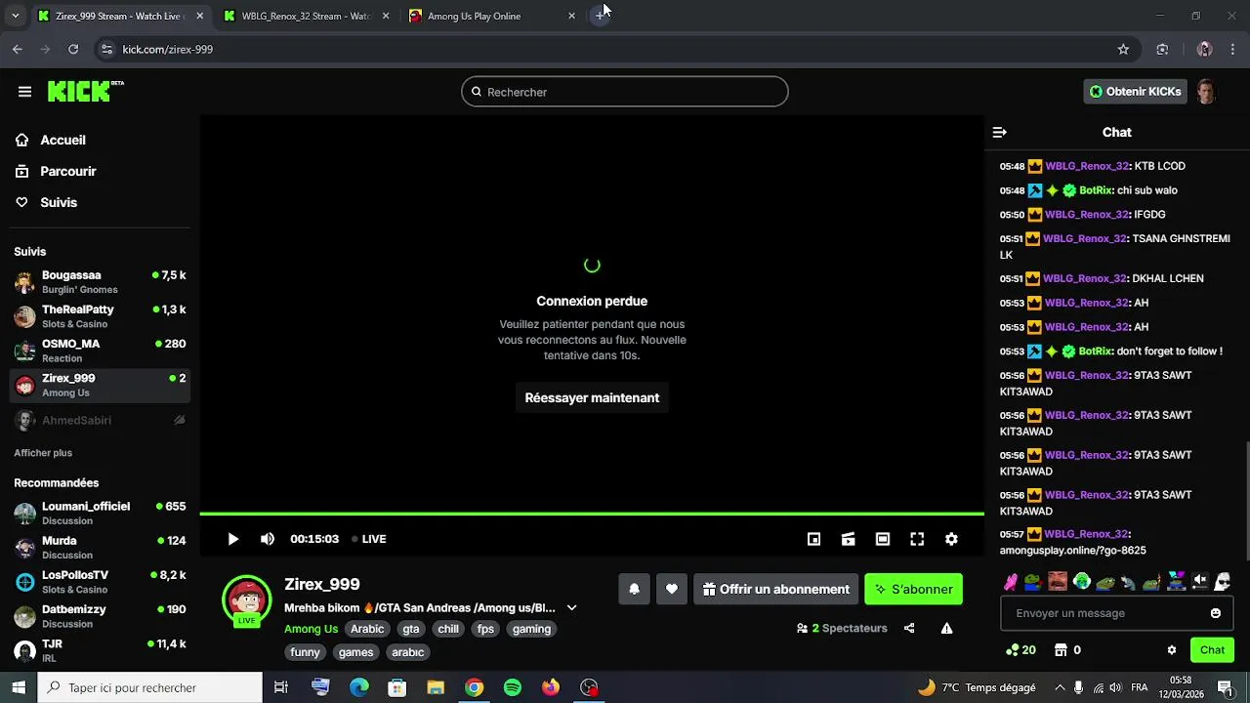Open the shop icon showing 0
This screenshot has height=703, width=1250.
[x=1067, y=650]
